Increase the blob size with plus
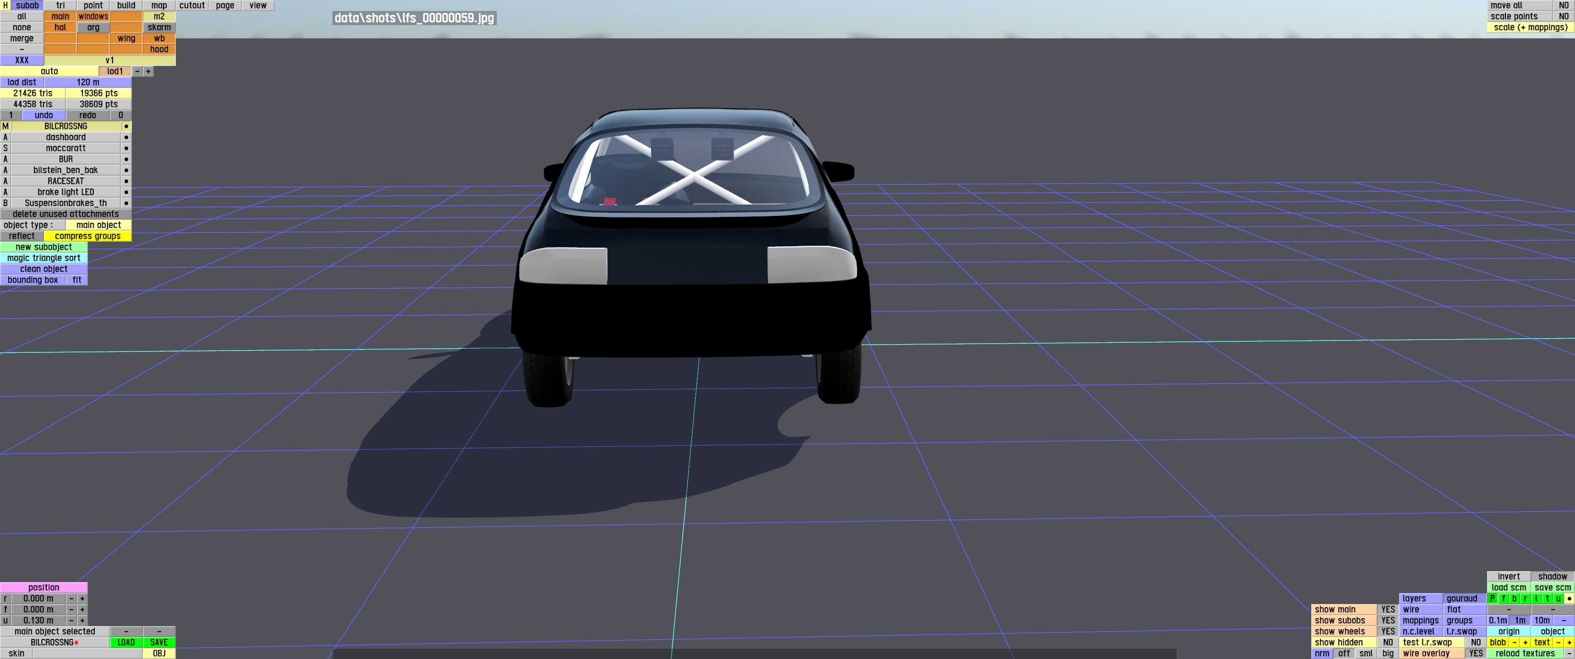 coord(1525,642)
